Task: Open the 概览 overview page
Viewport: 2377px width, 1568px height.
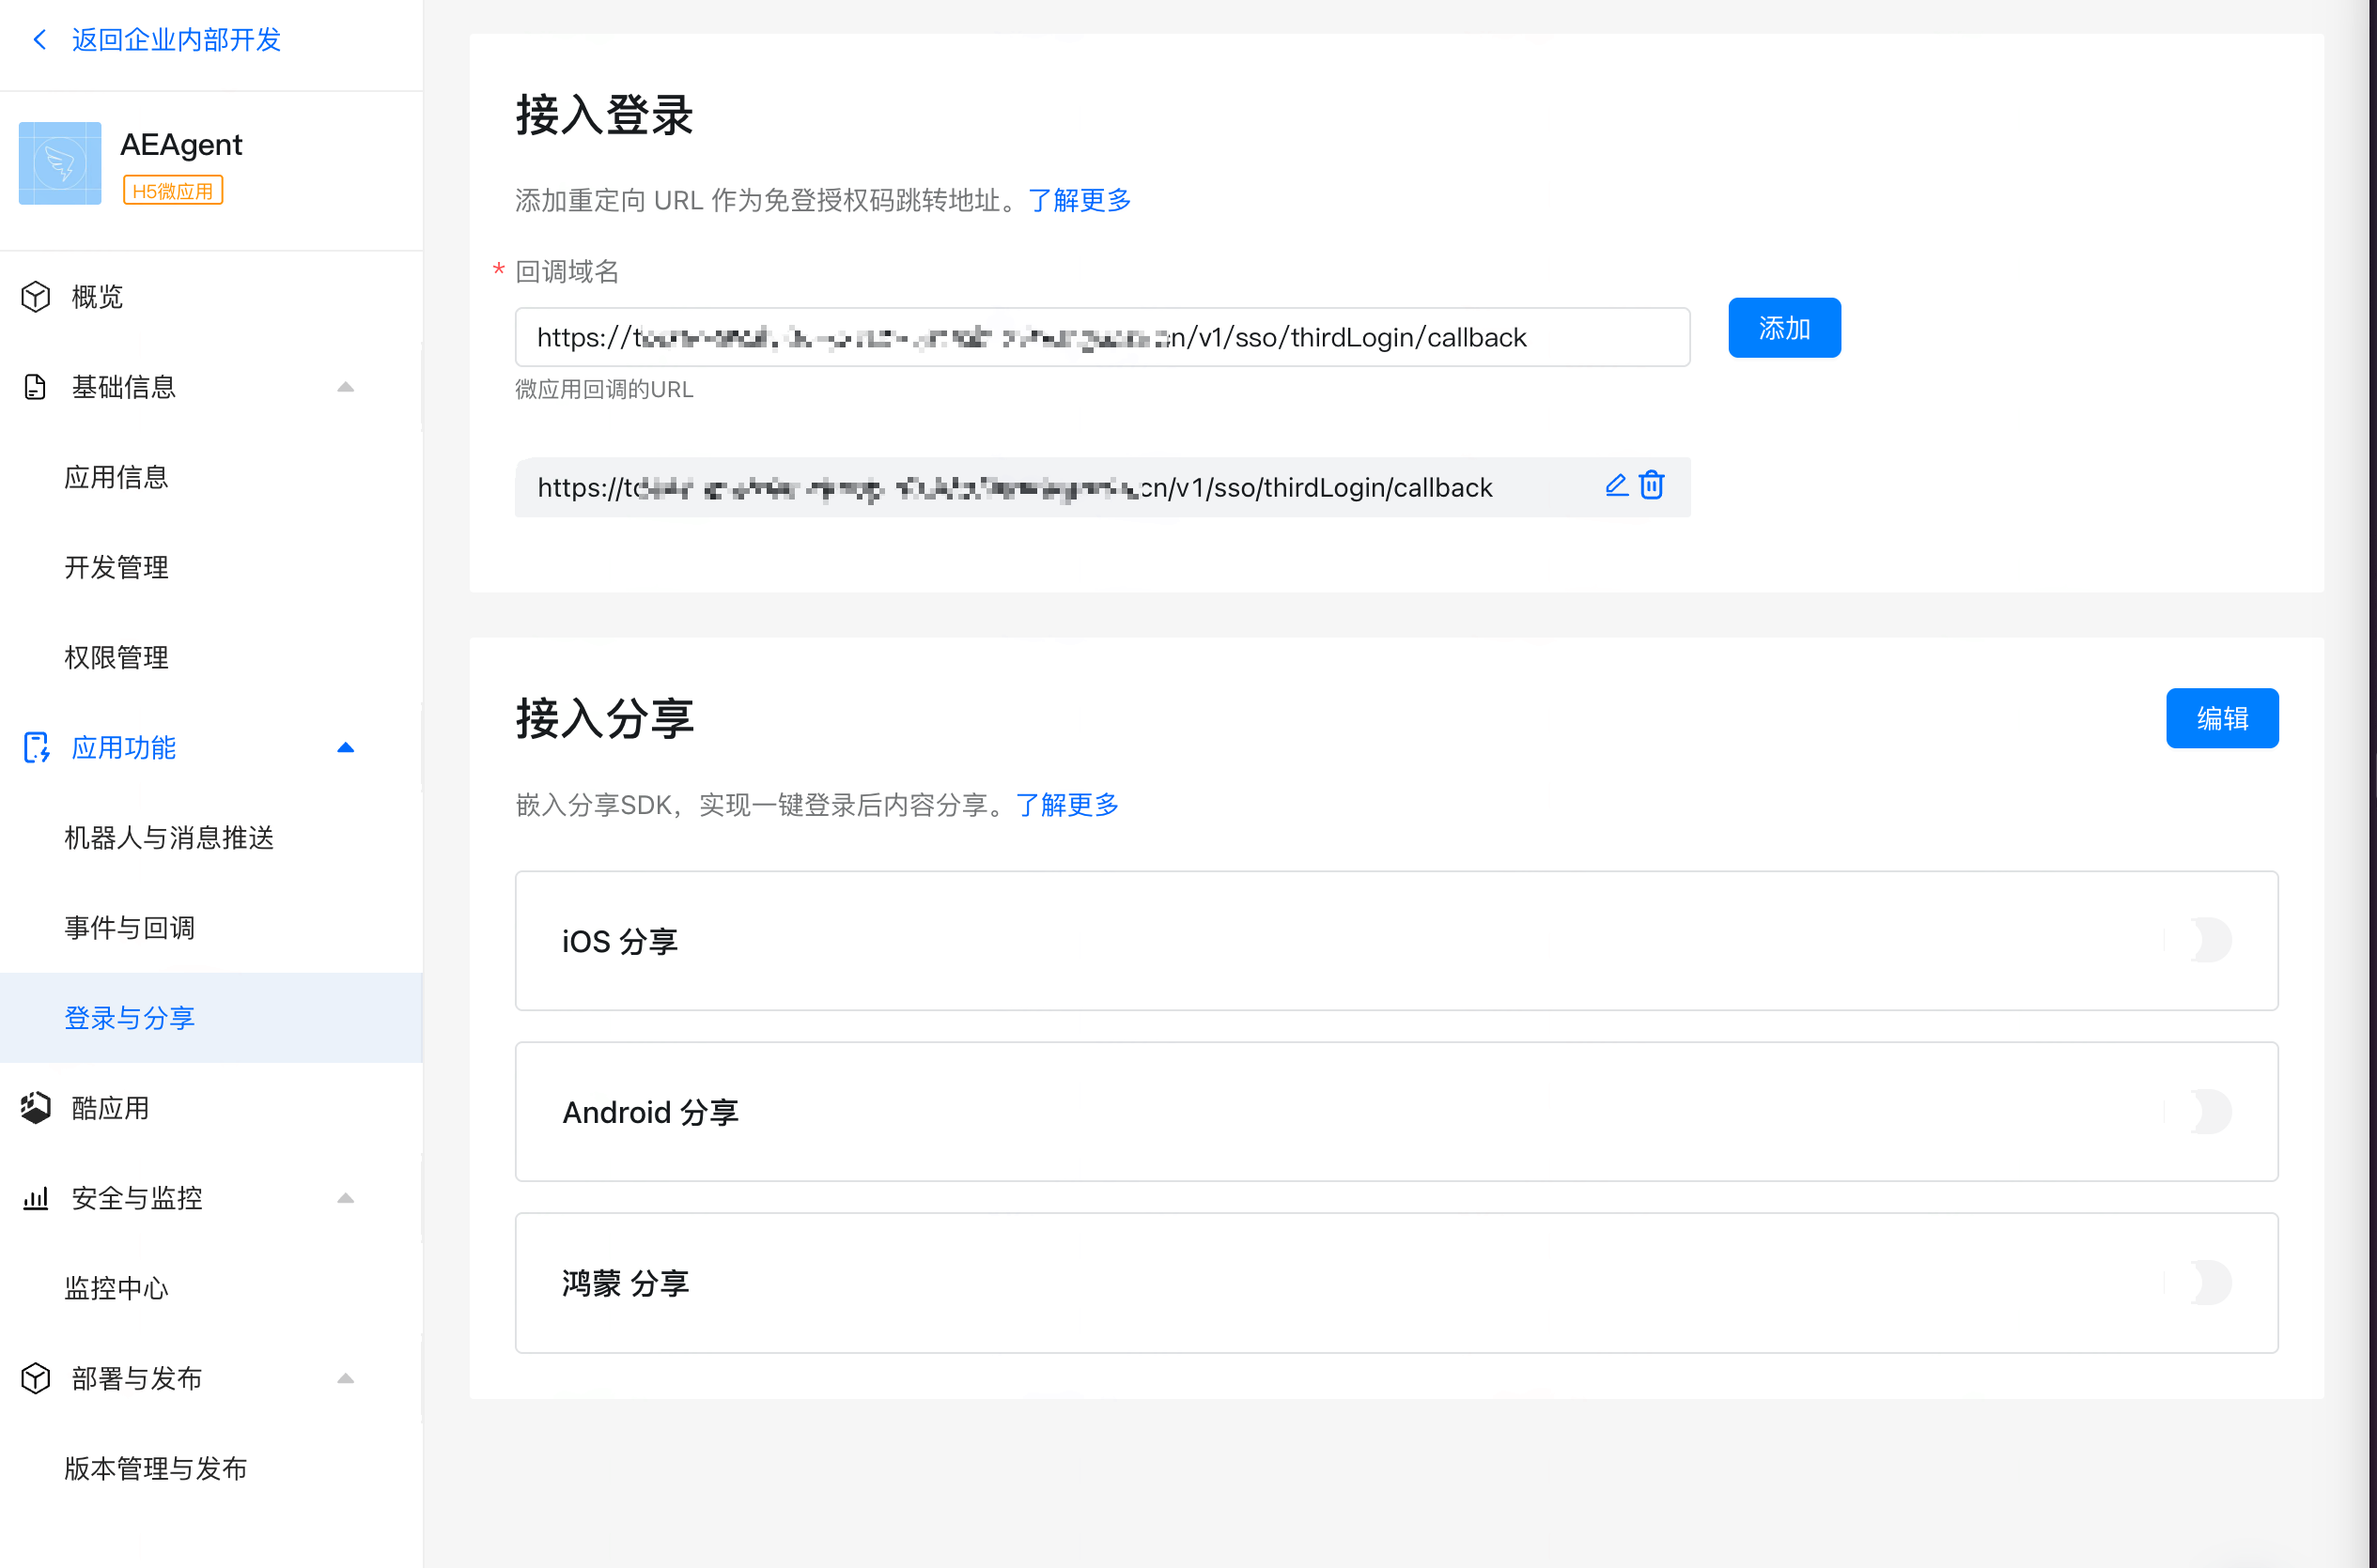Action: pyautogui.click(x=97, y=297)
